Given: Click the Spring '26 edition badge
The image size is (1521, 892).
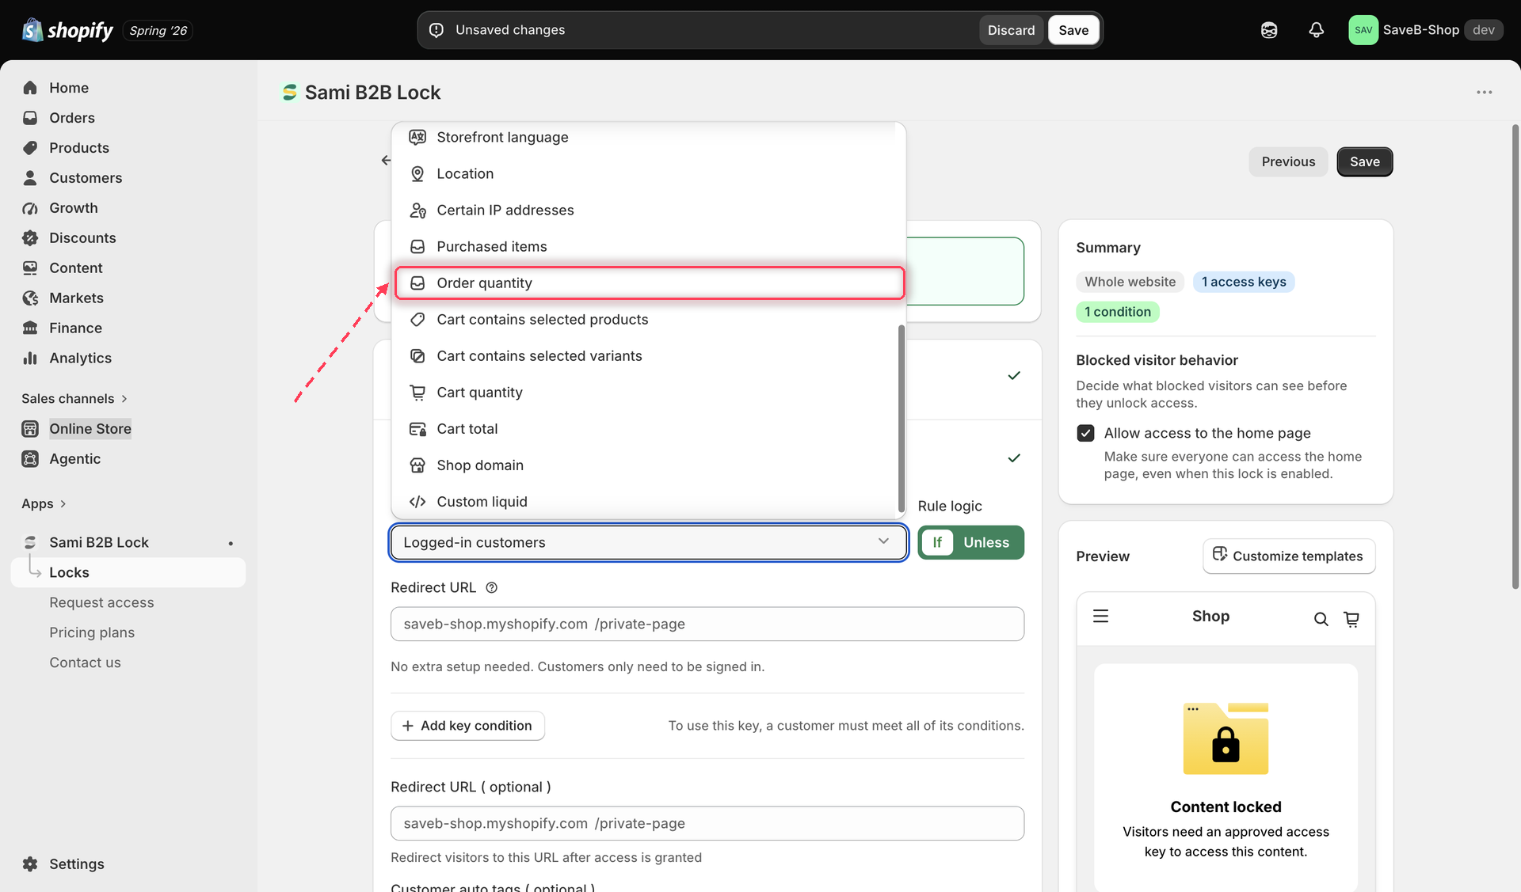Looking at the screenshot, I should [x=158, y=31].
